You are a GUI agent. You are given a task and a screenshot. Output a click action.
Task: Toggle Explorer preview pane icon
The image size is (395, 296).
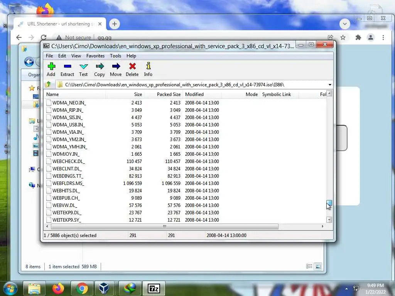click(x=318, y=266)
